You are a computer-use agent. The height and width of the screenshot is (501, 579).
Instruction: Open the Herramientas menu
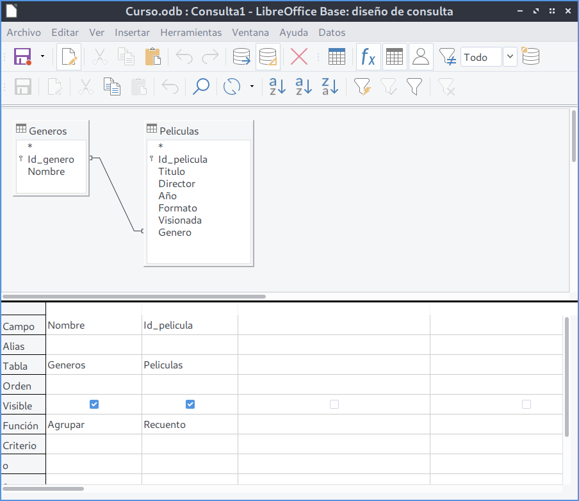click(191, 33)
